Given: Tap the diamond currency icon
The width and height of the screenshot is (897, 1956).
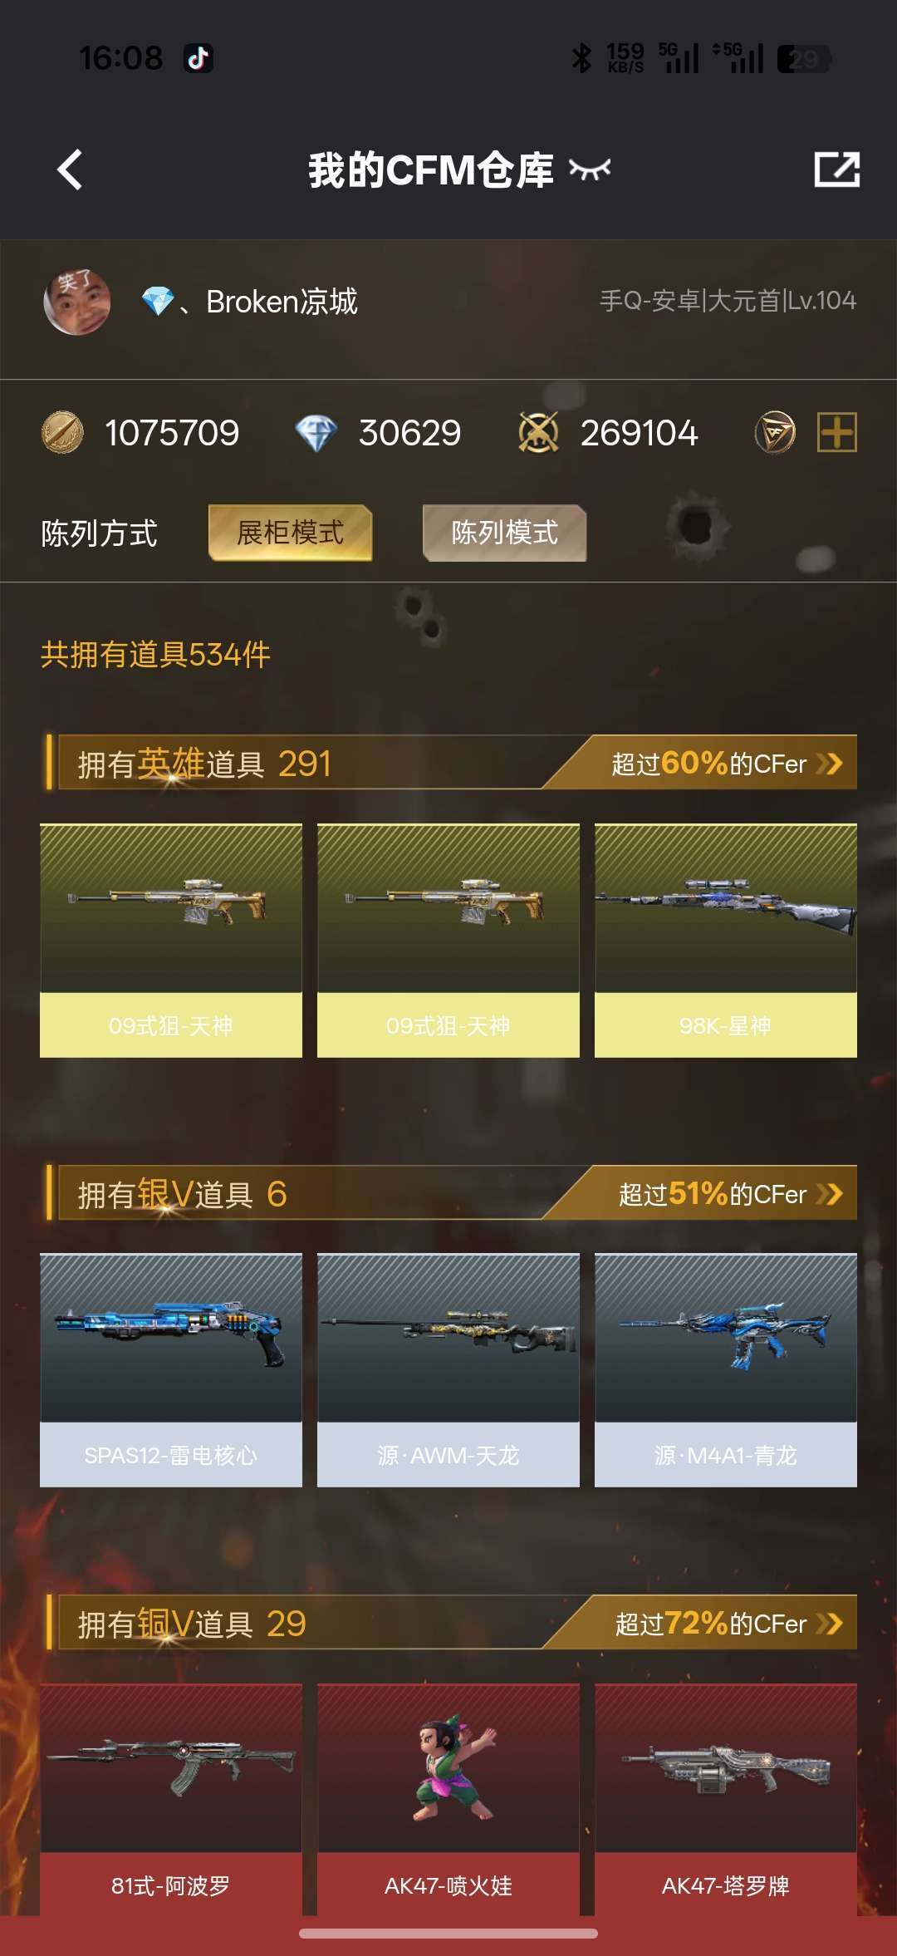Looking at the screenshot, I should tap(316, 433).
